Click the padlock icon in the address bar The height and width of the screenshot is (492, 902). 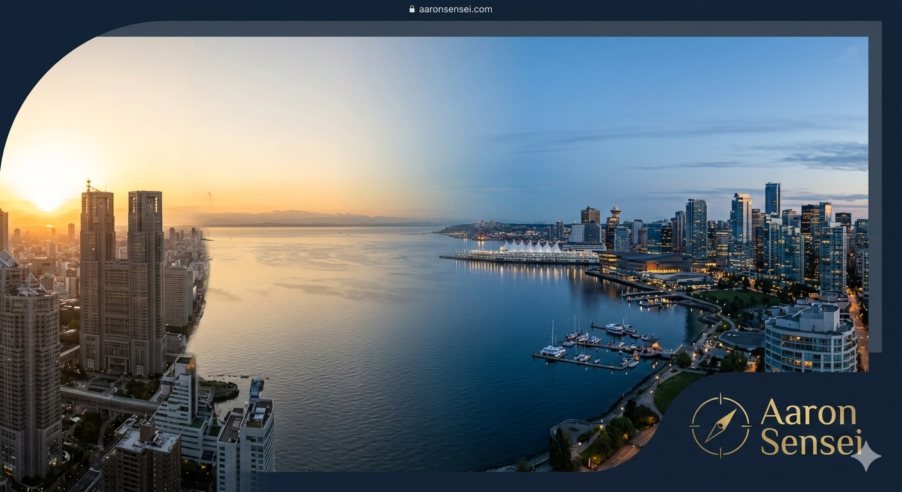click(x=412, y=10)
